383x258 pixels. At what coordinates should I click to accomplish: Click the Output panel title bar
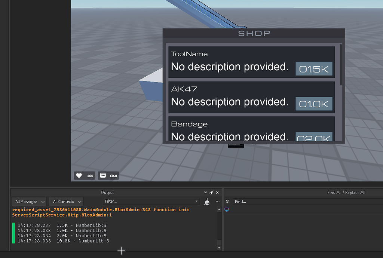[x=107, y=192]
